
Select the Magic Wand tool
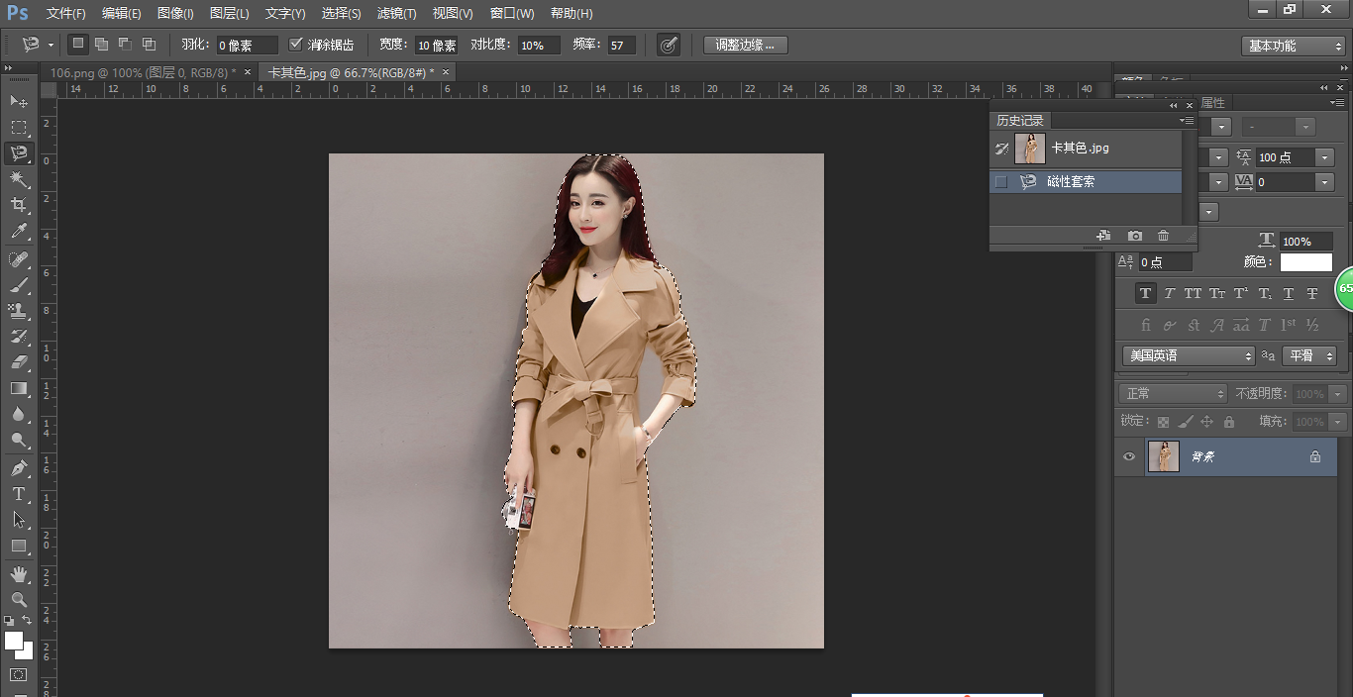pyautogui.click(x=19, y=179)
